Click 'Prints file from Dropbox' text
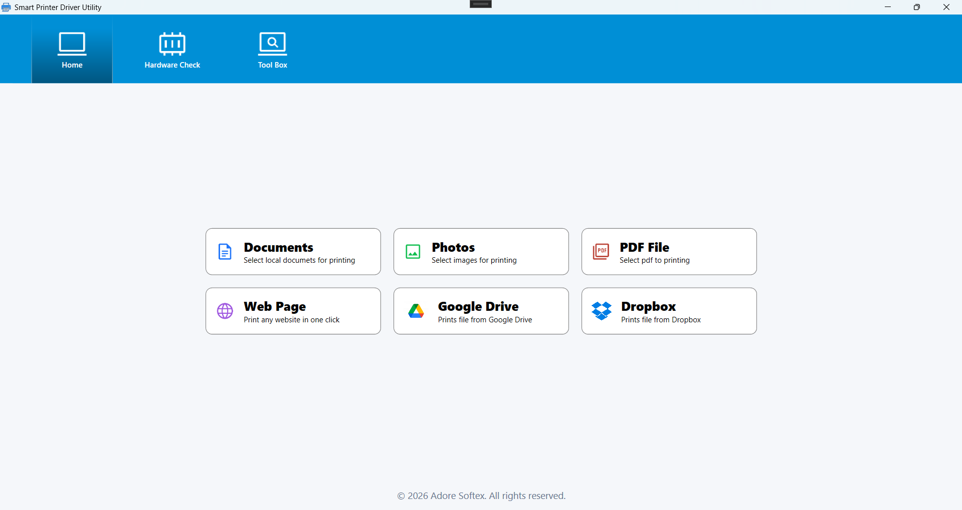 [661, 320]
